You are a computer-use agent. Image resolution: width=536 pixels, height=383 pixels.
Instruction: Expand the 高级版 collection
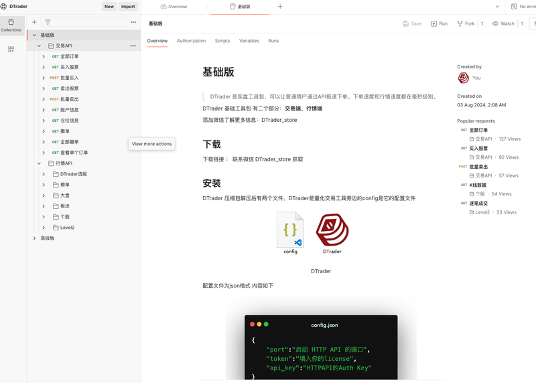click(34, 238)
